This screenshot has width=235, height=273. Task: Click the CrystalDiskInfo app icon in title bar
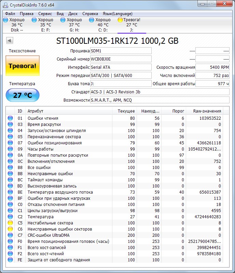tap(5, 5)
